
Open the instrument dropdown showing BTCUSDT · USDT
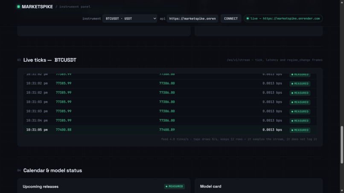tap(130, 18)
